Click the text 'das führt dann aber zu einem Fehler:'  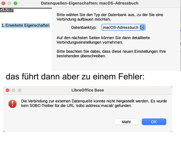point(75,77)
